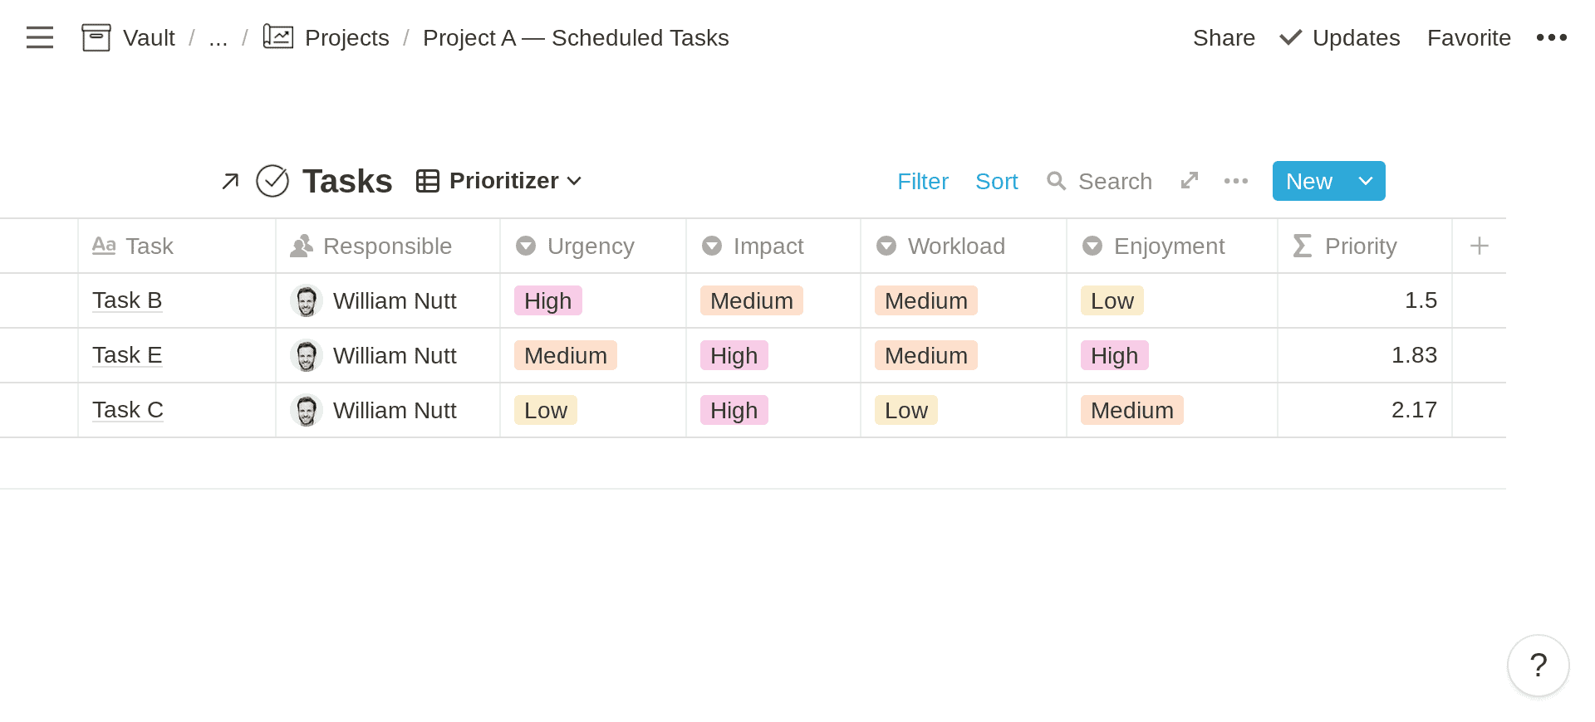
Task: Open the database three-dot options menu
Action: click(1236, 181)
